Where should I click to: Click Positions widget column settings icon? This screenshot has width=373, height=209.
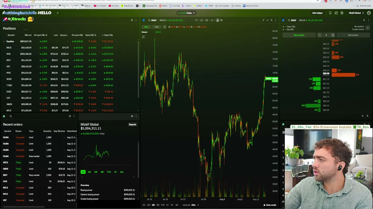(132, 20)
